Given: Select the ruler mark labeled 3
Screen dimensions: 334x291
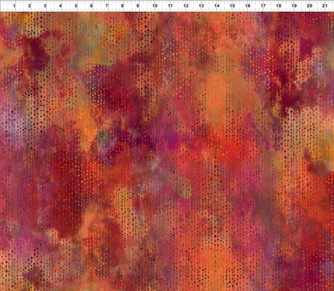Looking at the screenshot, I should coord(45,6).
